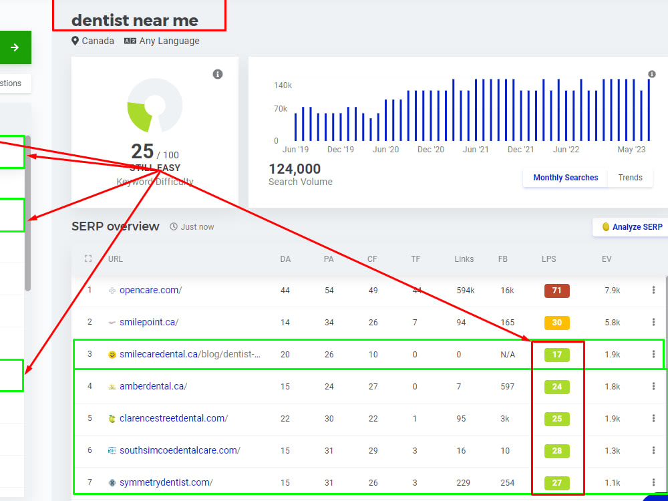Sort by CF column header
668x501 pixels.
[372, 259]
